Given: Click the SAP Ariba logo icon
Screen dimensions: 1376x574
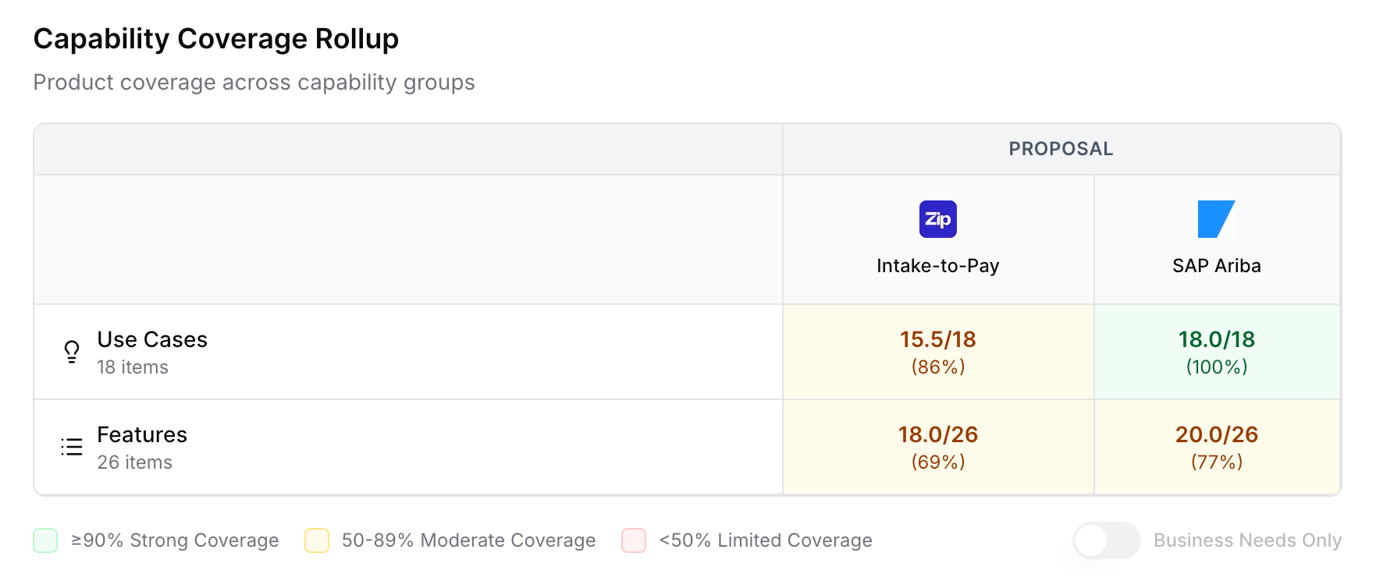Looking at the screenshot, I should pyautogui.click(x=1216, y=219).
